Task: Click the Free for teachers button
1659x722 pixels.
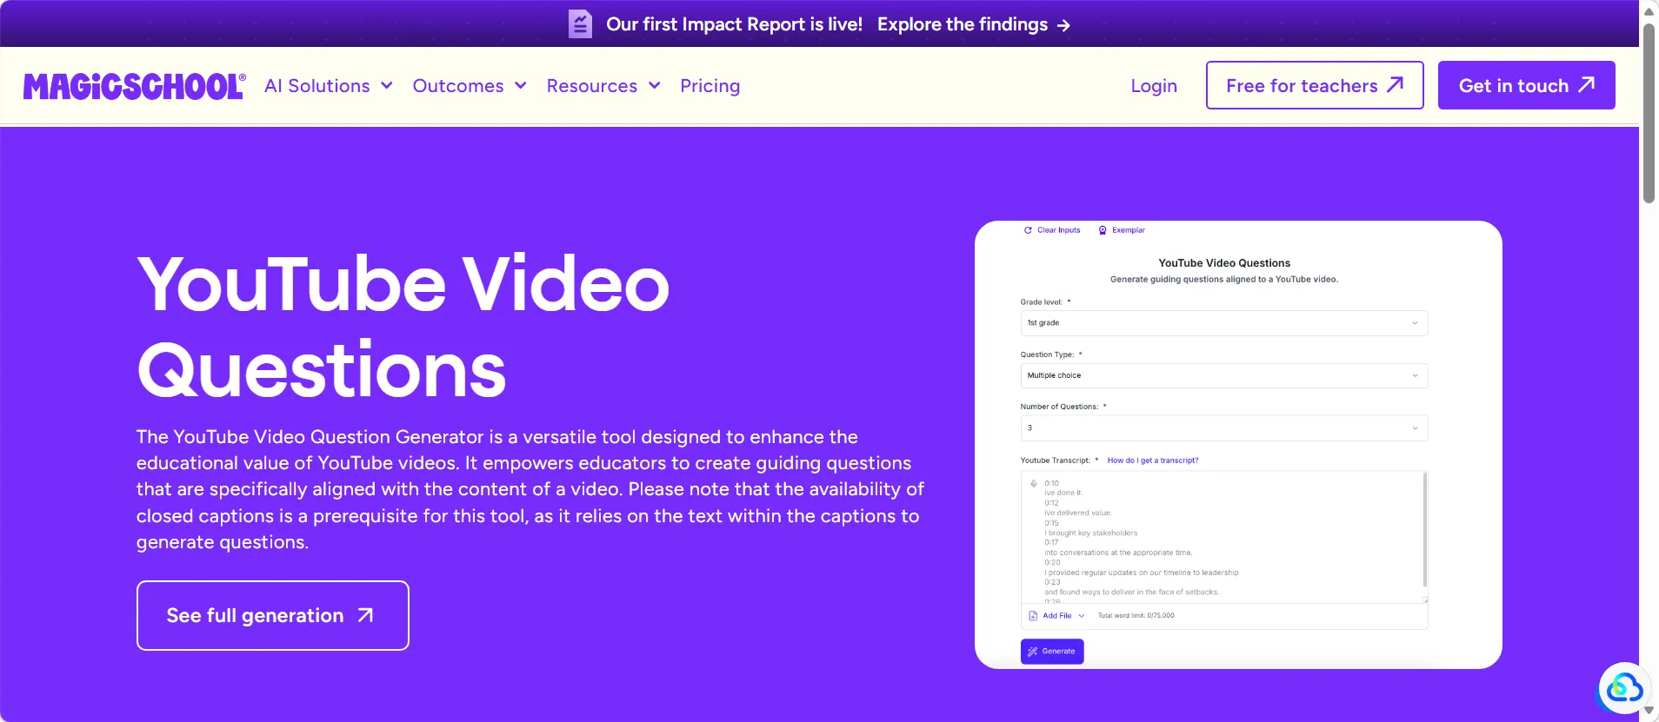Action: 1314,85
